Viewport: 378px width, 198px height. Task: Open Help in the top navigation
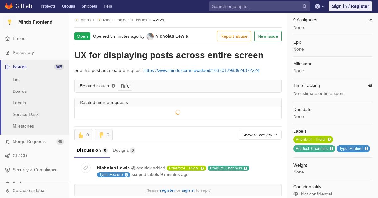(108, 6)
